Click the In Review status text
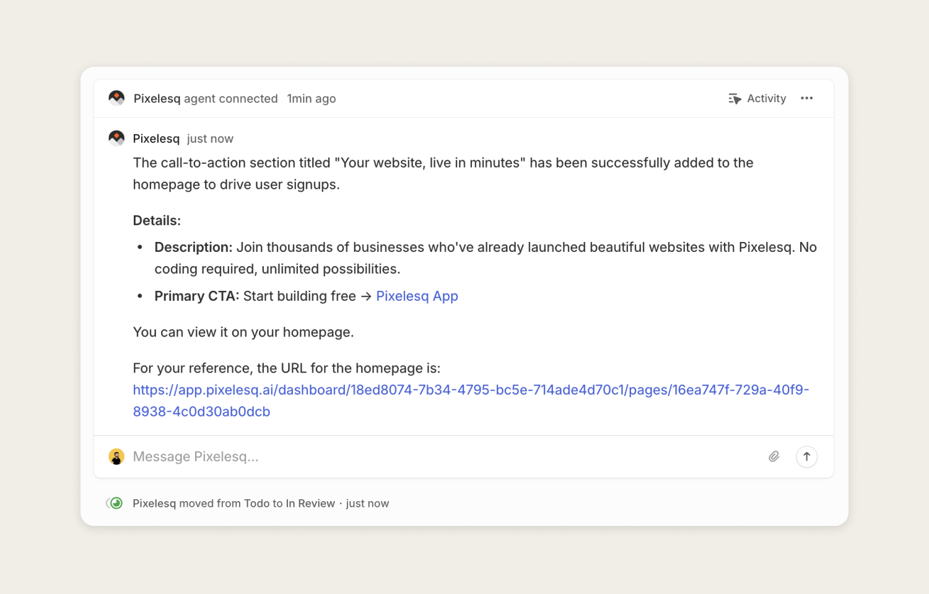The width and height of the screenshot is (929, 594). point(310,503)
